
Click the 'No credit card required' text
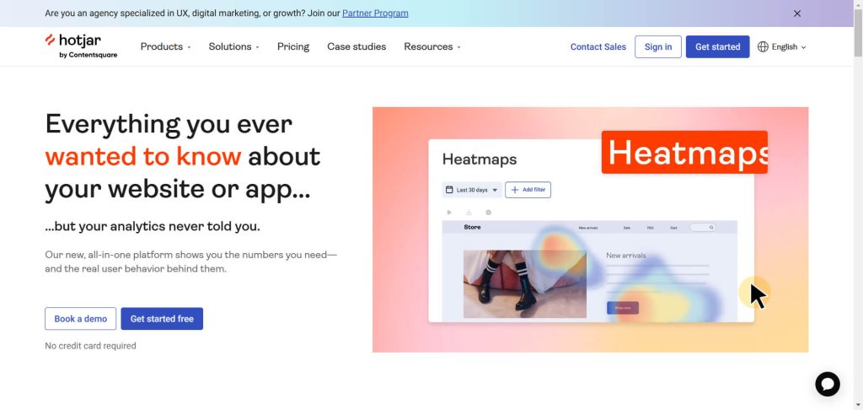pyautogui.click(x=90, y=346)
